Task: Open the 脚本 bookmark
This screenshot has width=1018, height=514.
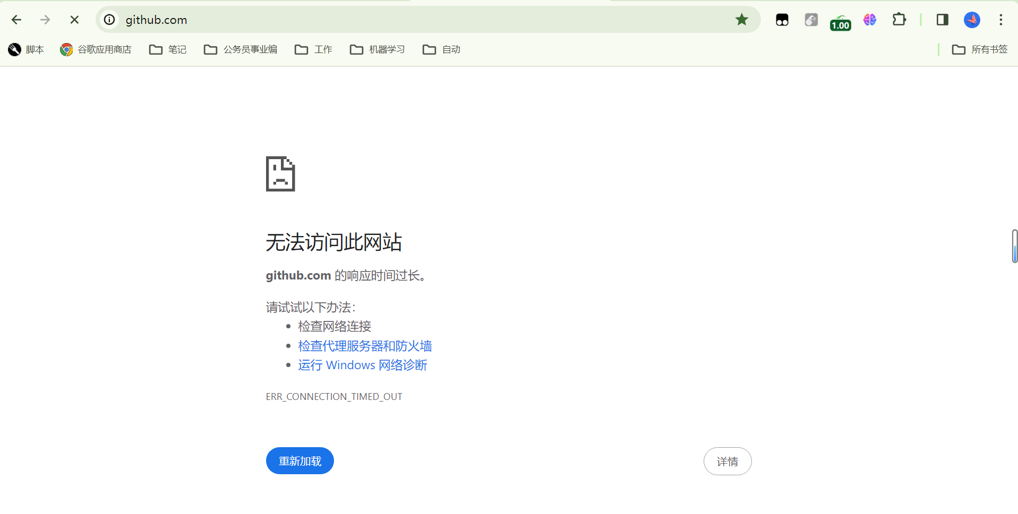Action: tap(26, 49)
